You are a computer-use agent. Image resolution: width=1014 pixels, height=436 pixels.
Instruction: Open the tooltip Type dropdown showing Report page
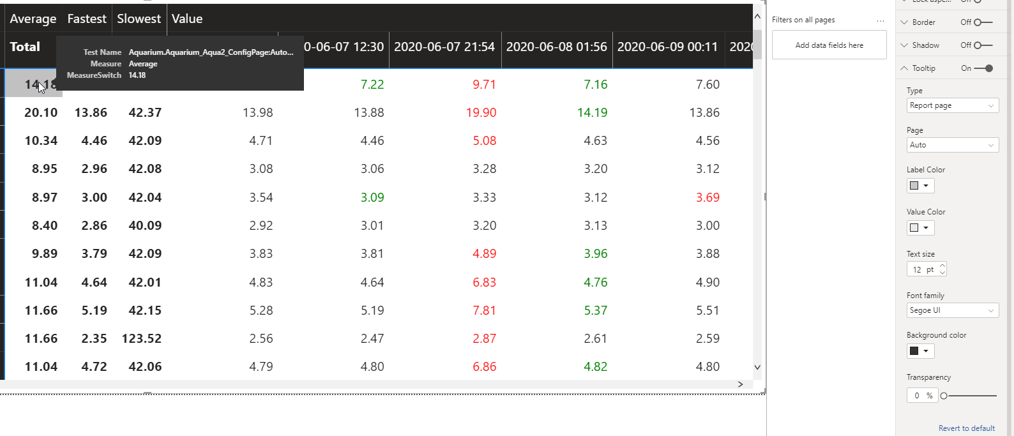[952, 105]
